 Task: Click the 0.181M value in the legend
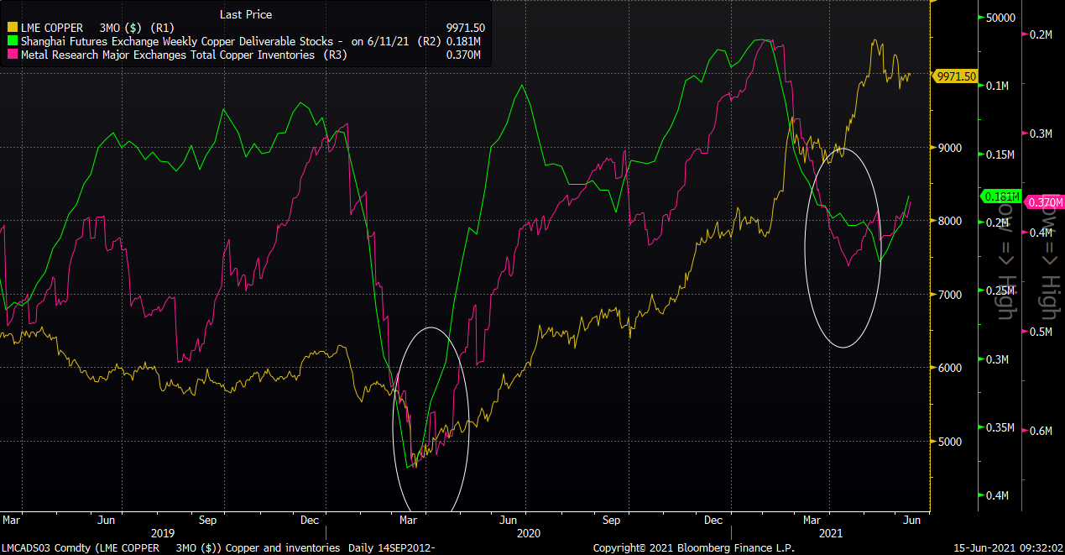click(464, 42)
